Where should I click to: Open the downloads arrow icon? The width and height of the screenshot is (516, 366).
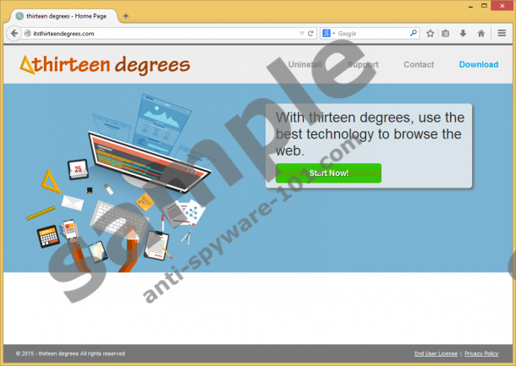tap(463, 34)
